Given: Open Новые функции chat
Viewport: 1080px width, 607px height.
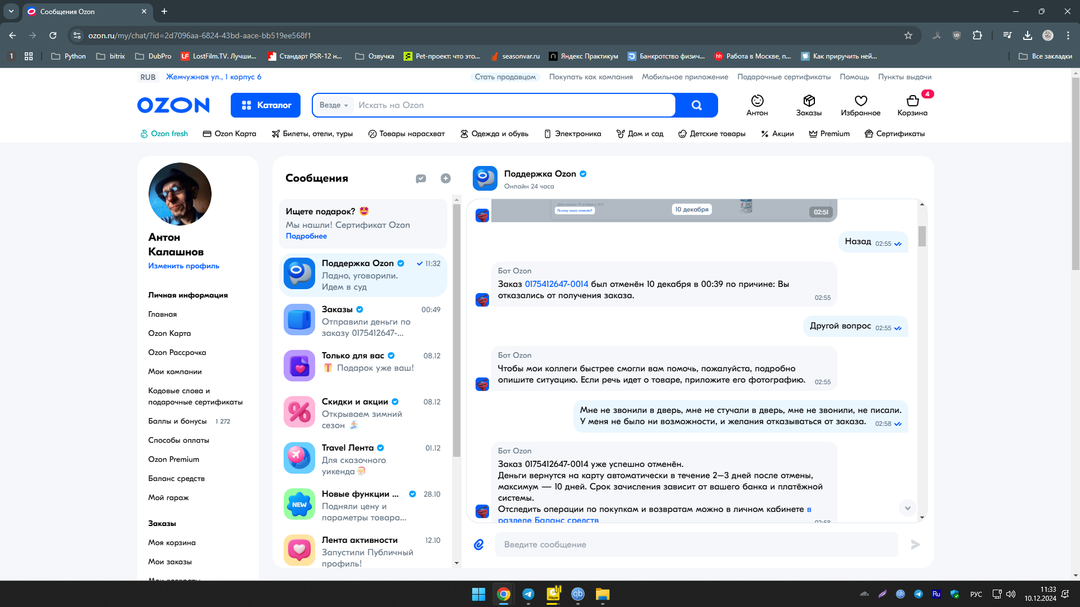Looking at the screenshot, I should point(363,505).
